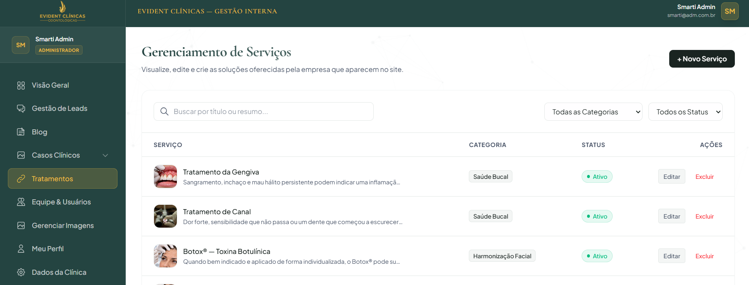Image resolution: width=749 pixels, height=285 pixels.
Task: Delete the Botox Toxina Botulínica service
Action: [x=705, y=256]
